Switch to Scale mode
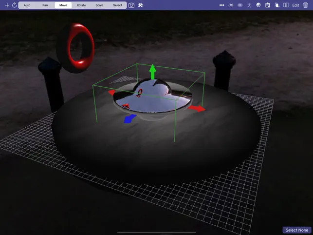The height and width of the screenshot is (235, 313). click(99, 5)
